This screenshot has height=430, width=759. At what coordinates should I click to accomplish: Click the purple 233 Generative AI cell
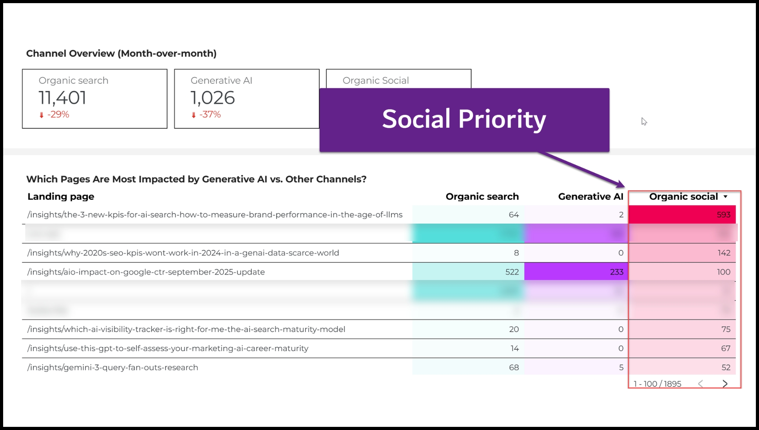(576, 272)
